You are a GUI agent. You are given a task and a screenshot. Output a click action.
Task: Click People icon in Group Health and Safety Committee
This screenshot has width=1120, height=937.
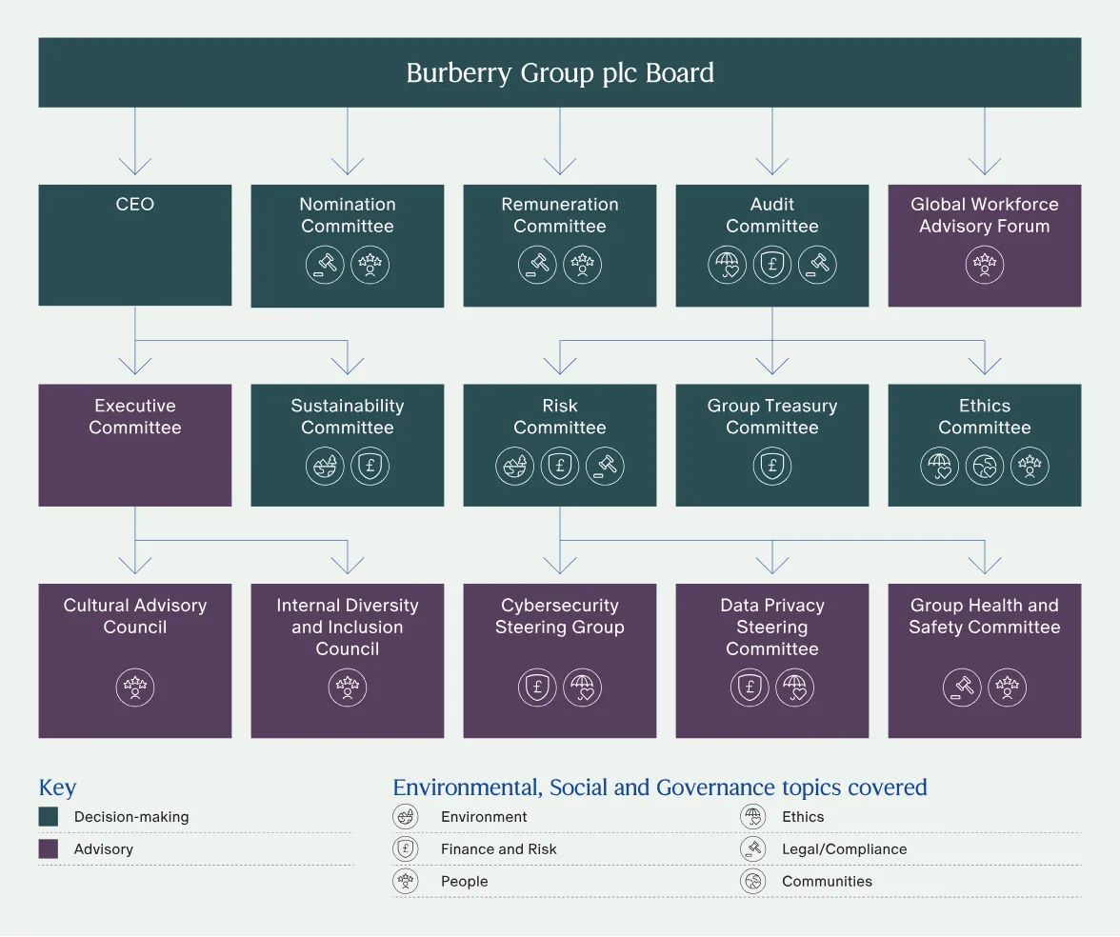click(1008, 688)
